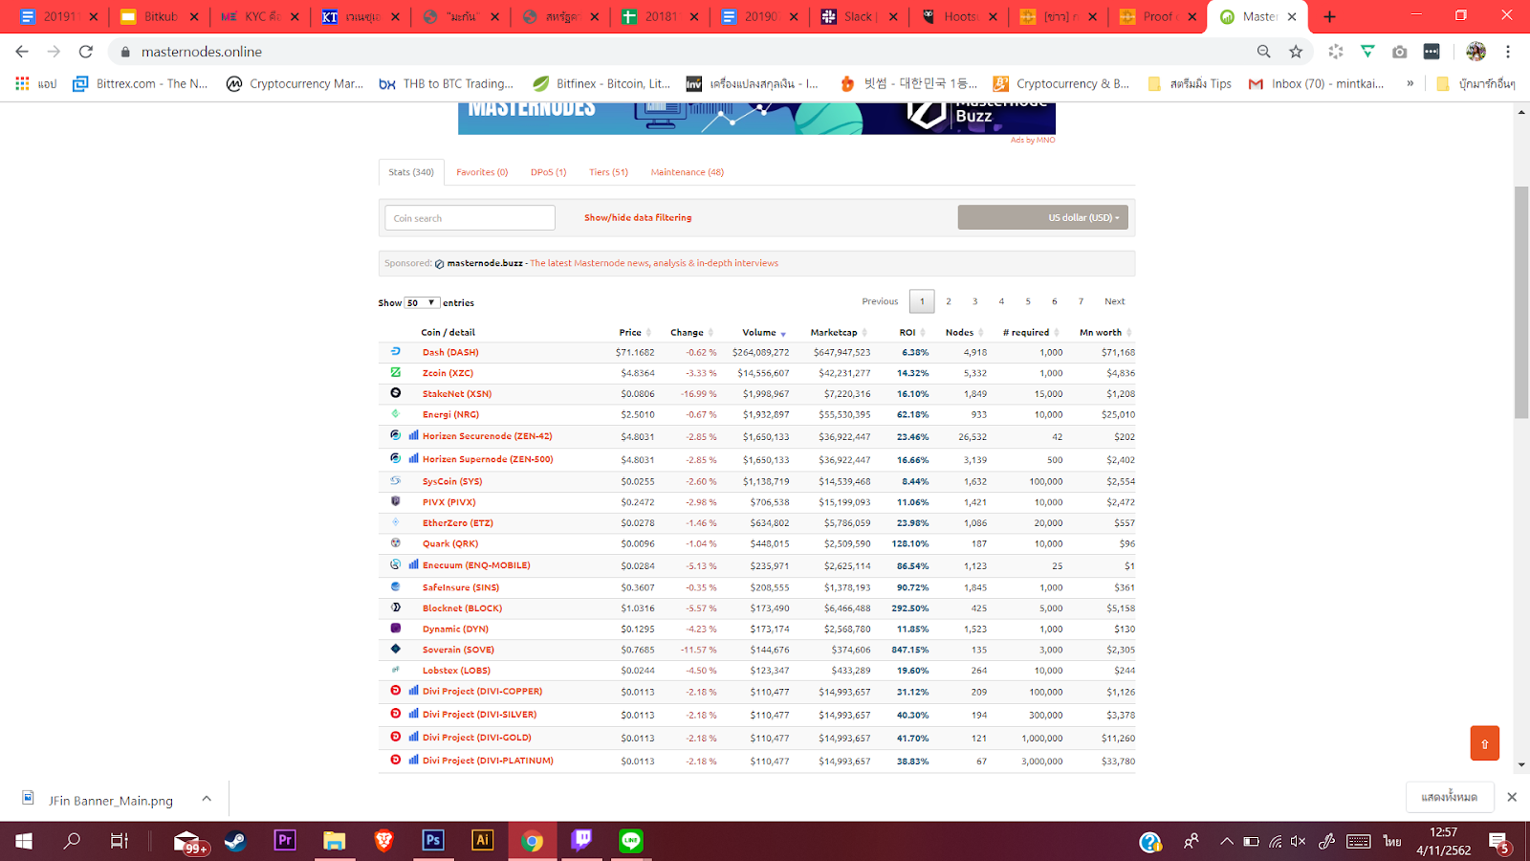Go to page 2 of results
The image size is (1530, 861).
point(949,301)
